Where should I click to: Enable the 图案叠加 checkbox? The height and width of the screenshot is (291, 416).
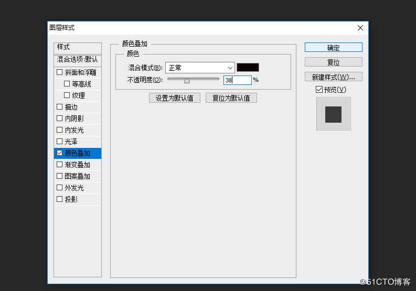60,176
